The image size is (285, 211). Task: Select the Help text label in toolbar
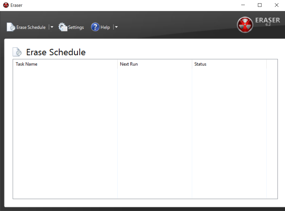[x=105, y=27]
